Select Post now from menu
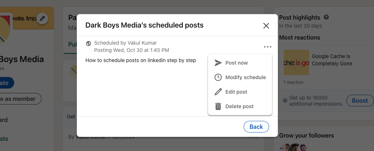 [240, 63]
